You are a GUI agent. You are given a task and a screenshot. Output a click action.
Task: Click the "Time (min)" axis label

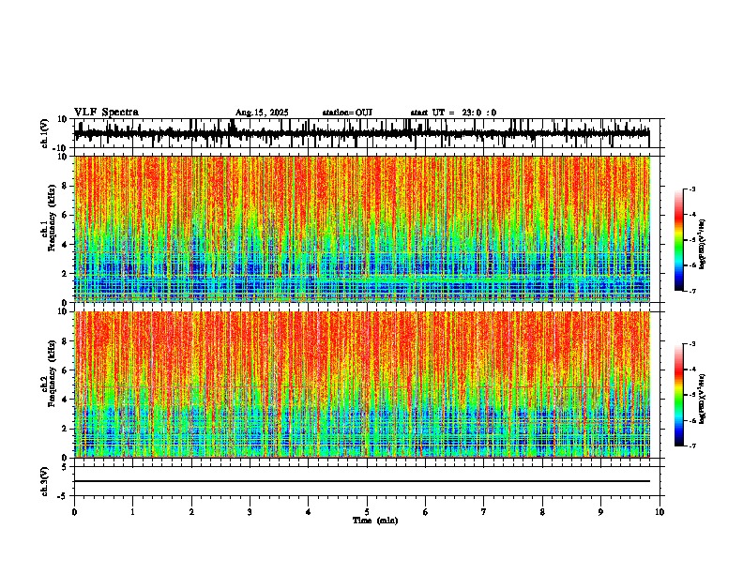(x=375, y=521)
